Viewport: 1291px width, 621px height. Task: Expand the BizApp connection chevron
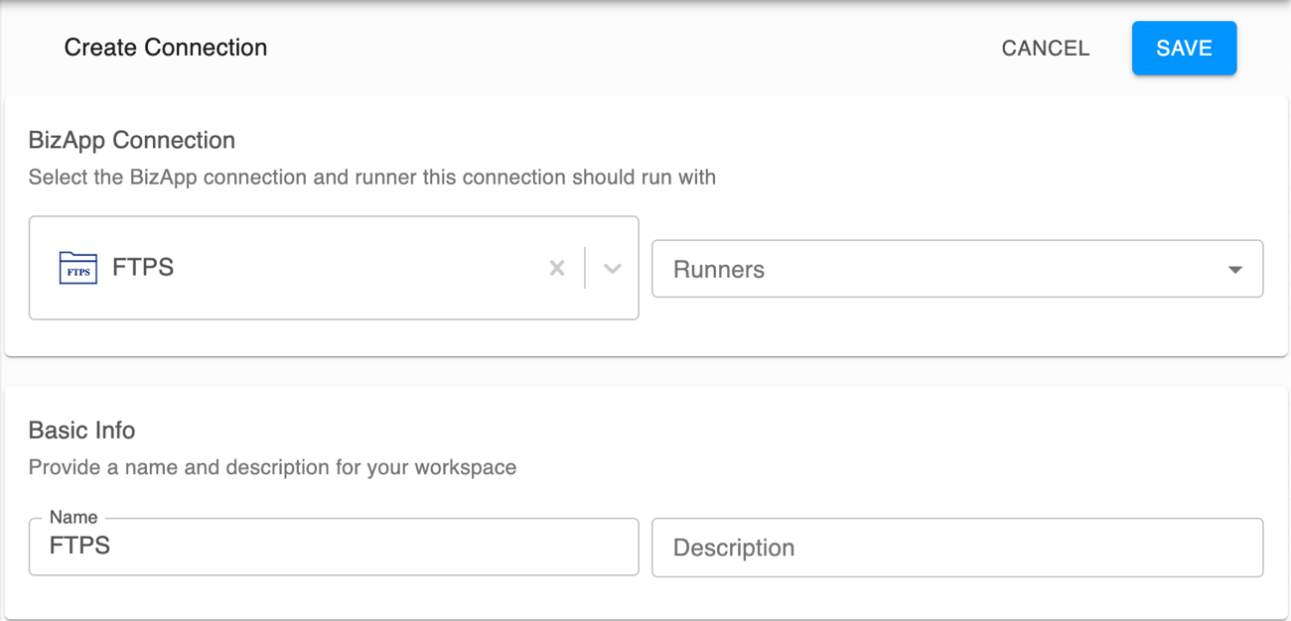click(612, 268)
